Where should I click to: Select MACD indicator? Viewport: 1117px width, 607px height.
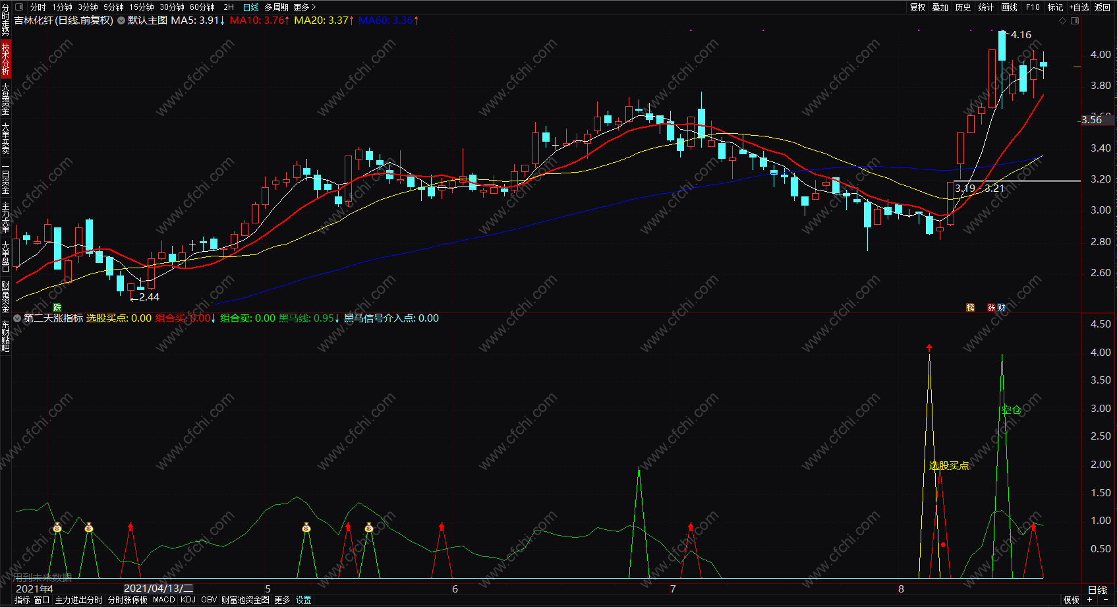click(x=164, y=600)
